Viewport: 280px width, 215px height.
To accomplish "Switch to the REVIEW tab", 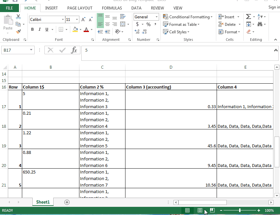I will tap(157, 8).
